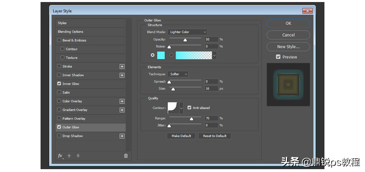Select the Satin effect row
Image resolution: width=365 pixels, height=172 pixels.
click(x=90, y=92)
